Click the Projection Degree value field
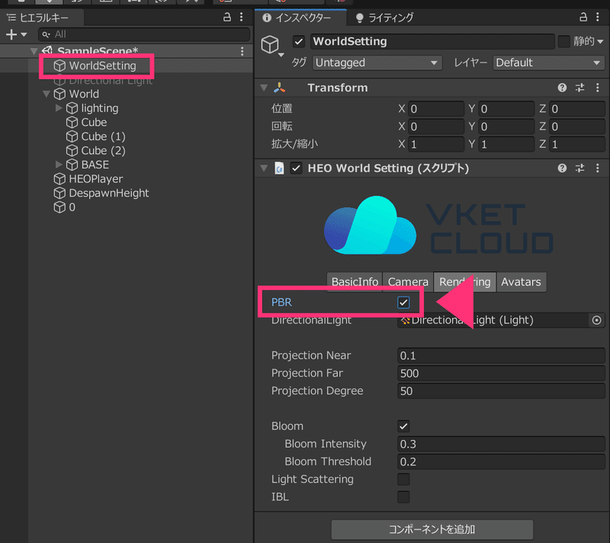The image size is (610, 543). (x=501, y=391)
